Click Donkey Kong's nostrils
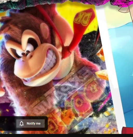This screenshot has width=133, height=137. pyautogui.click(x=26, y=53)
